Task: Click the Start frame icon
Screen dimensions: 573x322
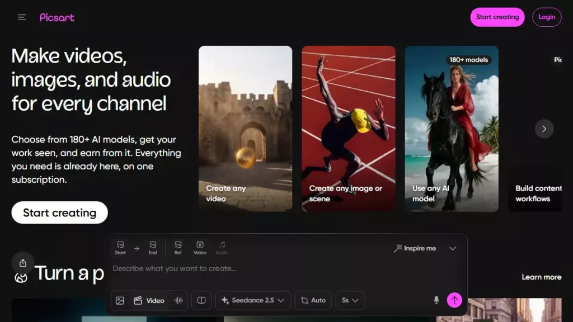Action: point(120,248)
